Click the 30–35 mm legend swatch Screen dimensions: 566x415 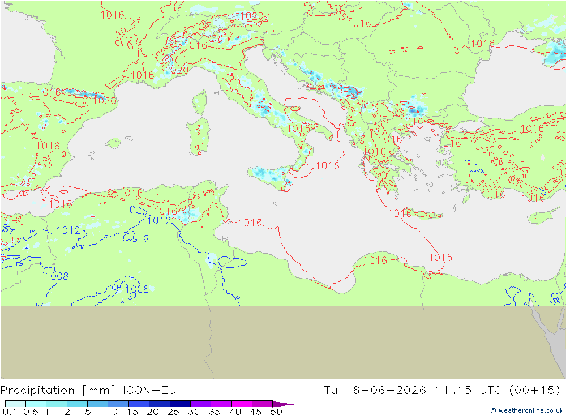pos(200,404)
